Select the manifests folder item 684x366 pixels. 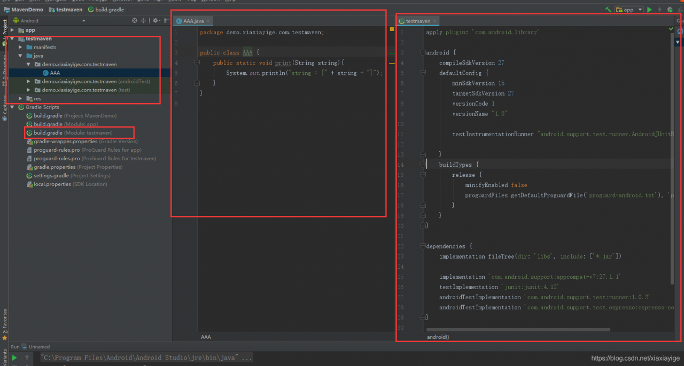tap(41, 47)
